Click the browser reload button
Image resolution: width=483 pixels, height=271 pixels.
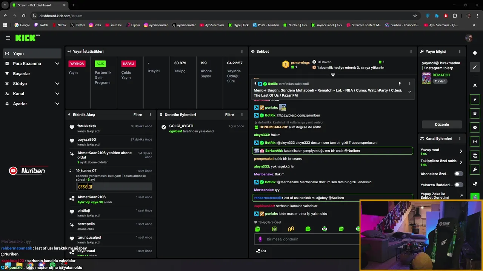[23, 16]
